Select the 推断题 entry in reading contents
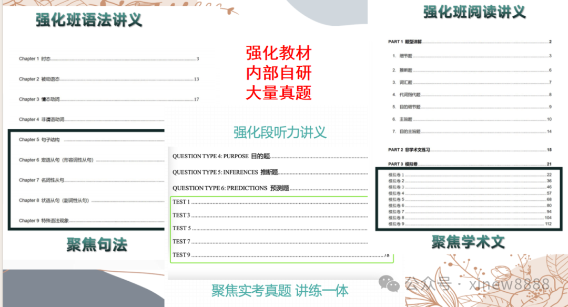Screen dimensions: 568x307 pyautogui.click(x=405, y=70)
